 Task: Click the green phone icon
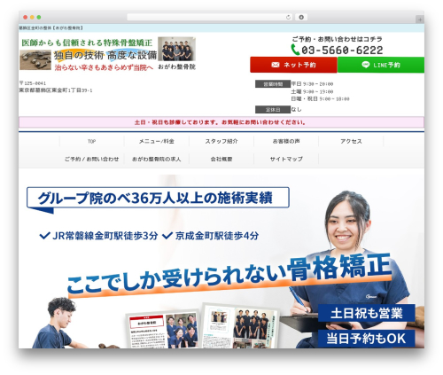click(295, 50)
